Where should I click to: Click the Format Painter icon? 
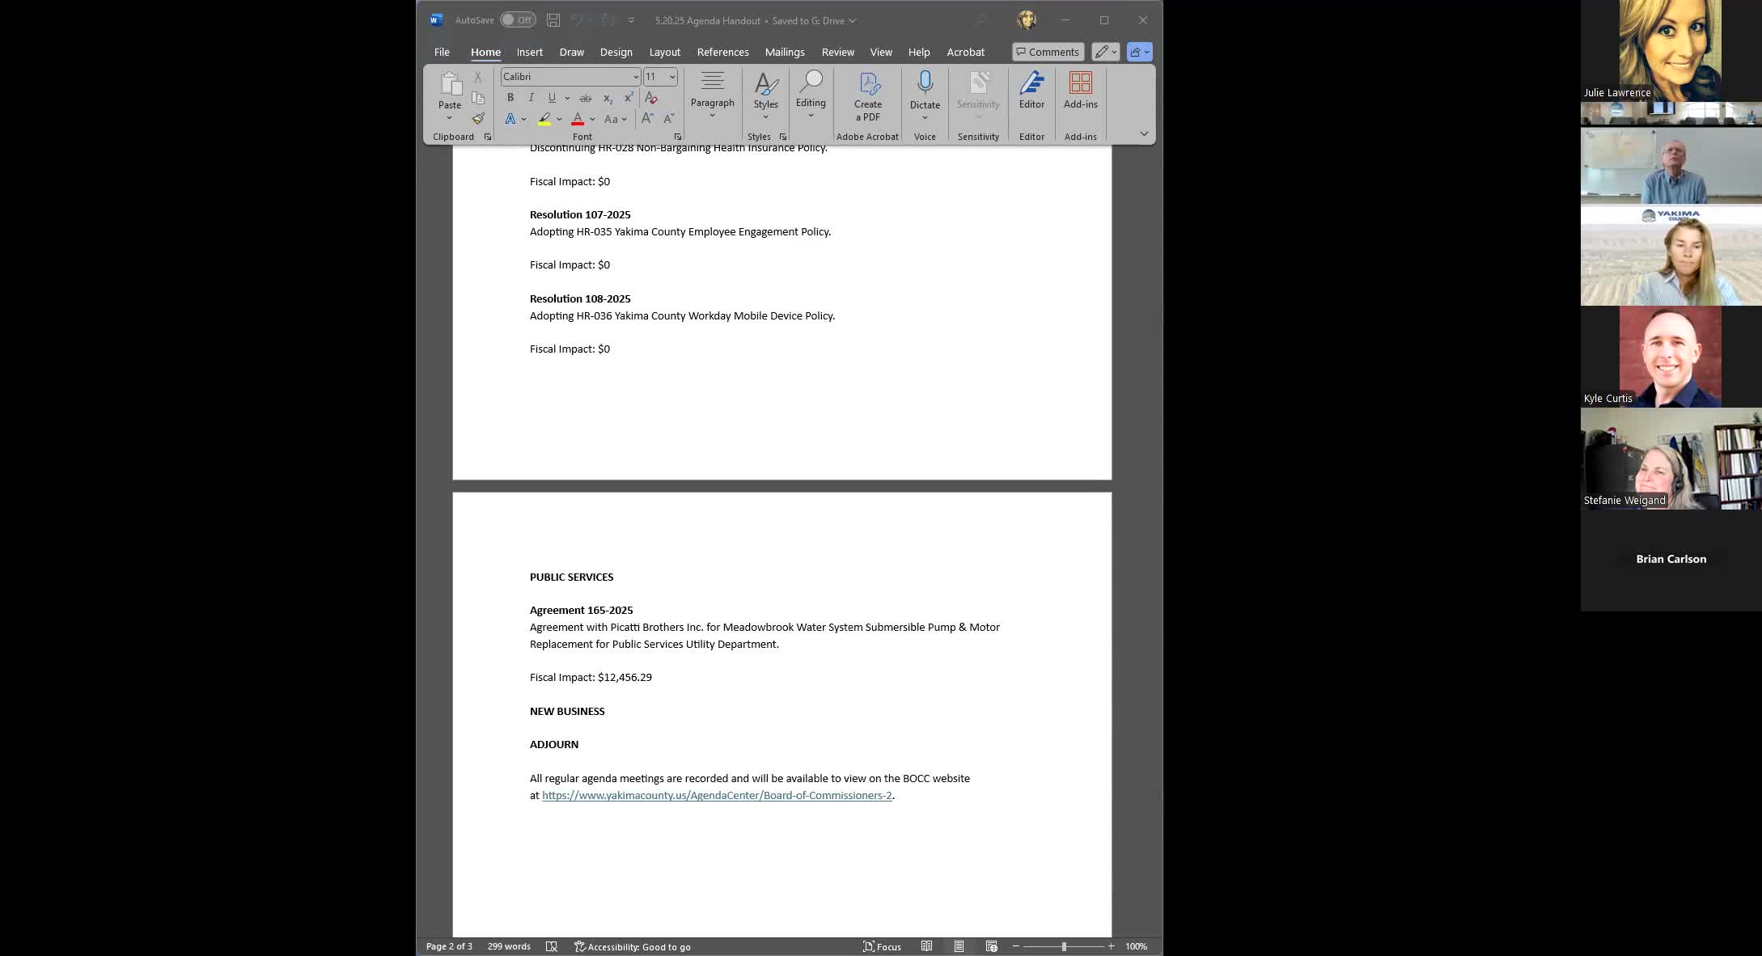tap(478, 119)
